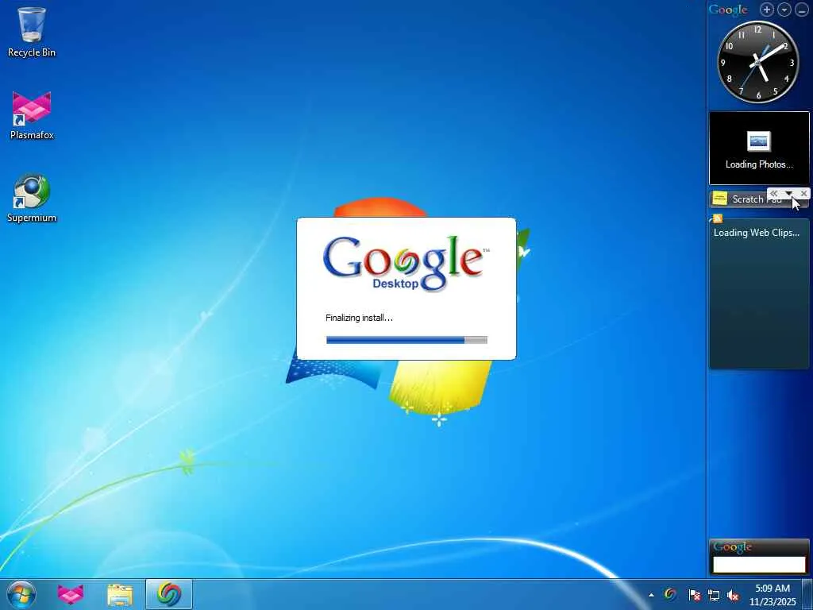Image resolution: width=813 pixels, height=610 pixels.
Task: Show hidden tray icons arrow
Action: click(651, 595)
